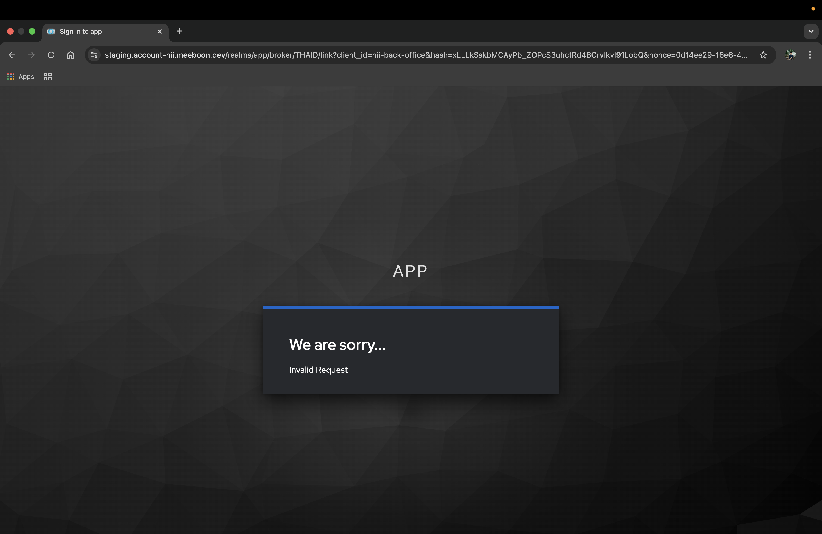
Task: Reload the current page
Action: click(51, 55)
